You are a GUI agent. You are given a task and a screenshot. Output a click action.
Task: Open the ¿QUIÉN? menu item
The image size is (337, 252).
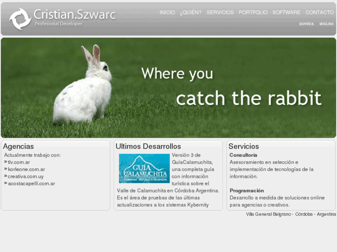point(191,12)
